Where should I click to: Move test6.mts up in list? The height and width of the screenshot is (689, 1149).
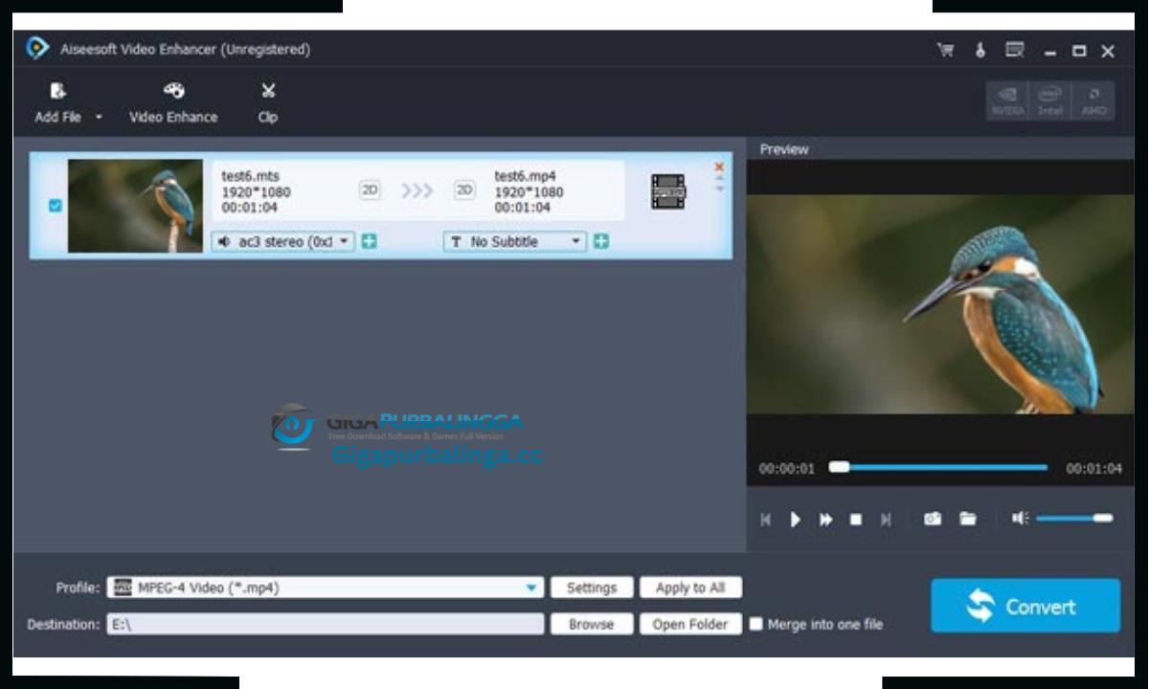[x=719, y=179]
